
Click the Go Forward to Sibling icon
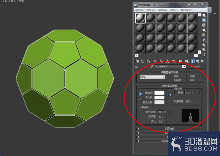click(202, 61)
